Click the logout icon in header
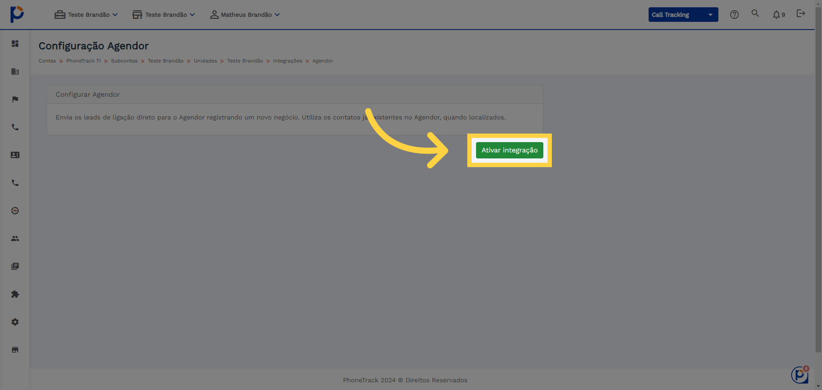The image size is (822, 390). coord(801,14)
